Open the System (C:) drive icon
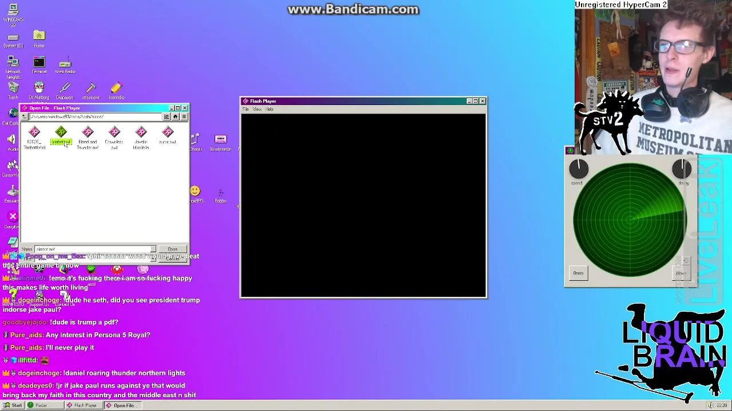This screenshot has width=732, height=411. (x=13, y=41)
